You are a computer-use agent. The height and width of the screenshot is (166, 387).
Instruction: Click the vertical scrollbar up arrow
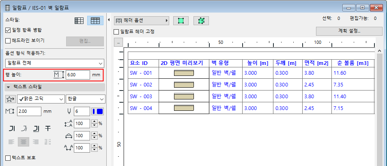click(x=380, y=51)
